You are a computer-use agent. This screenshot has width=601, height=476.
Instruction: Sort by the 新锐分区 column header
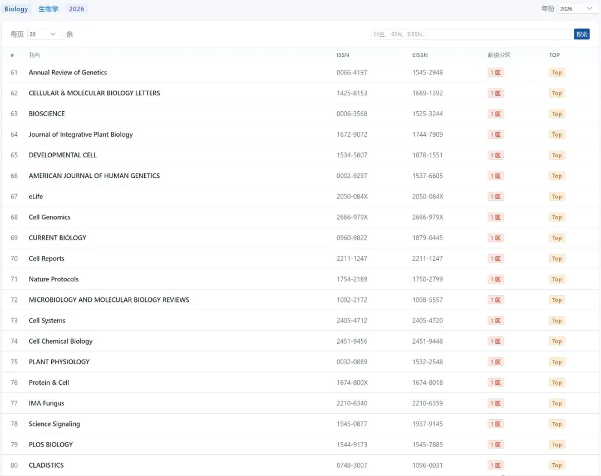[x=499, y=55]
